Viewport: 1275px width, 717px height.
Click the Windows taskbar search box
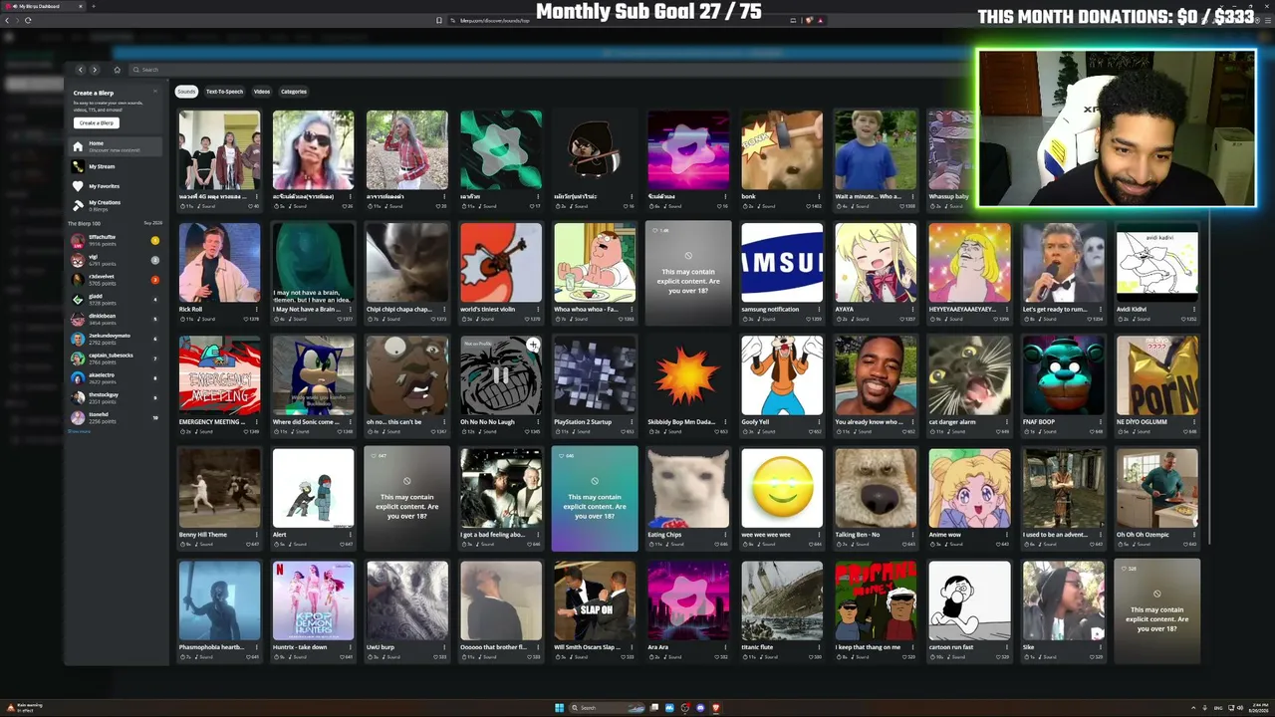(608, 708)
